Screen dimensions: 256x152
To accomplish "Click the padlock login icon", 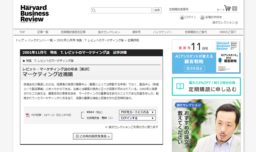I will coord(182,17).
